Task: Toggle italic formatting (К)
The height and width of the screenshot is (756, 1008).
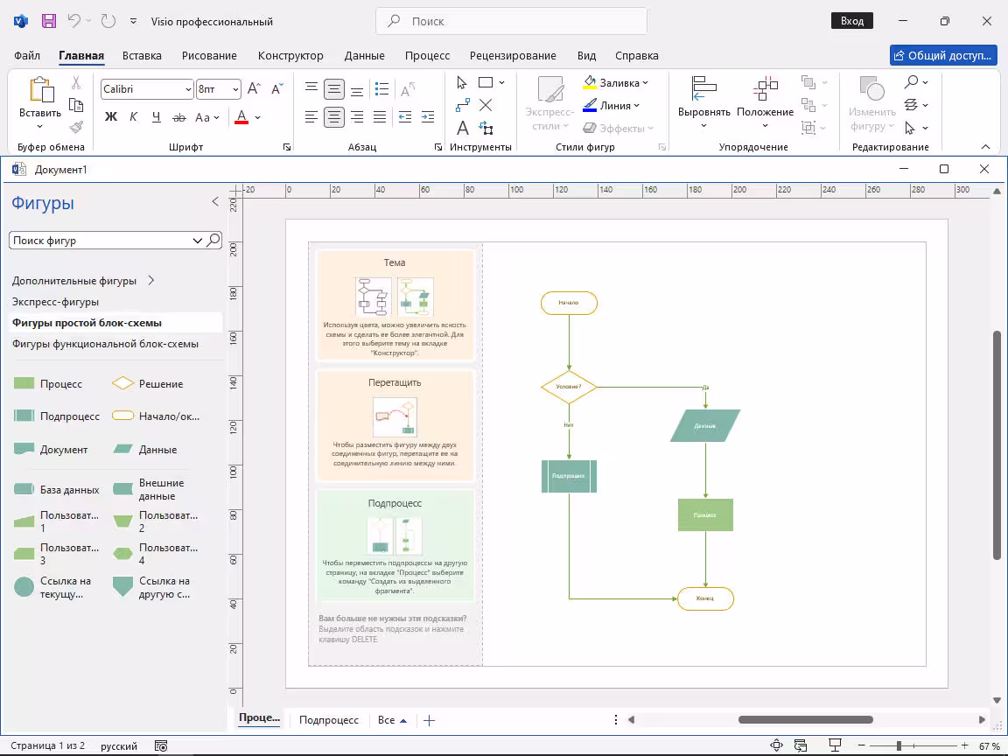Action: coord(134,117)
